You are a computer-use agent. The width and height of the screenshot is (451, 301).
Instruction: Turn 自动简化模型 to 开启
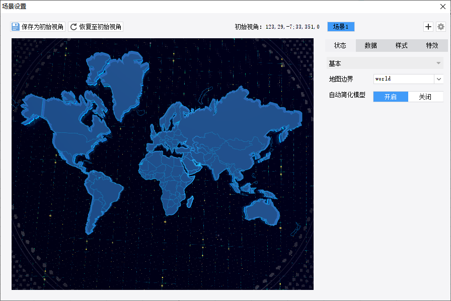tap(391, 97)
